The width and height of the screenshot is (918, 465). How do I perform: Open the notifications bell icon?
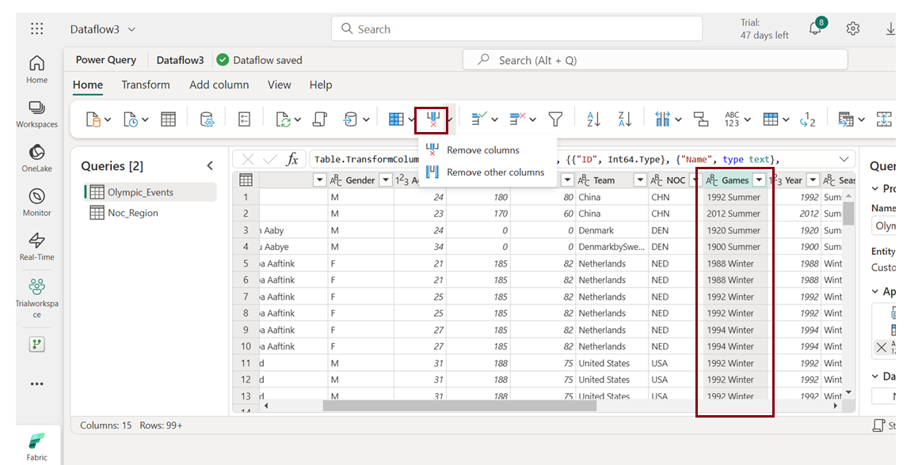coord(815,28)
